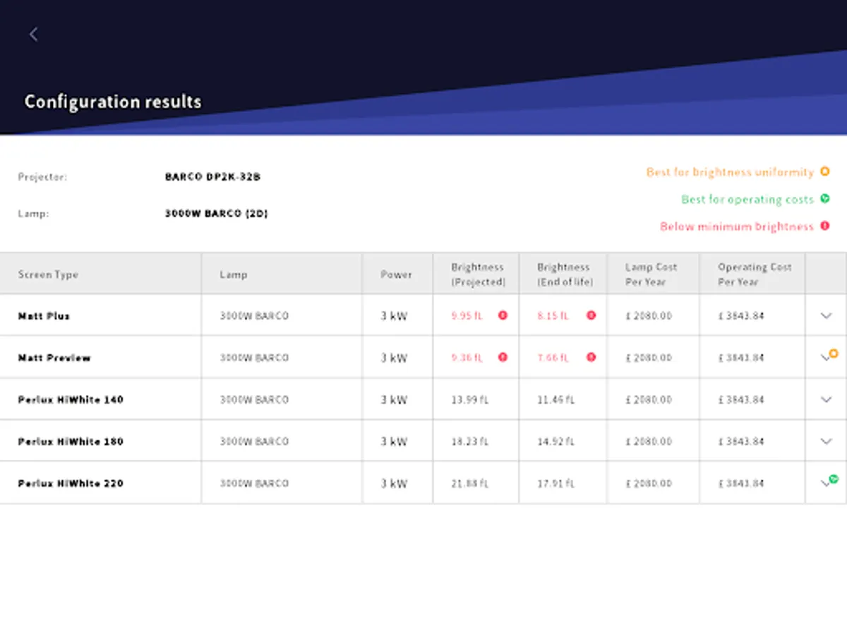This screenshot has width=847, height=635.
Task: Click Brightness (End of life) column header
Action: pyautogui.click(x=565, y=274)
